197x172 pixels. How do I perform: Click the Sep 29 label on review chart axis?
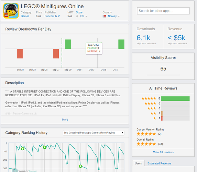68,69
